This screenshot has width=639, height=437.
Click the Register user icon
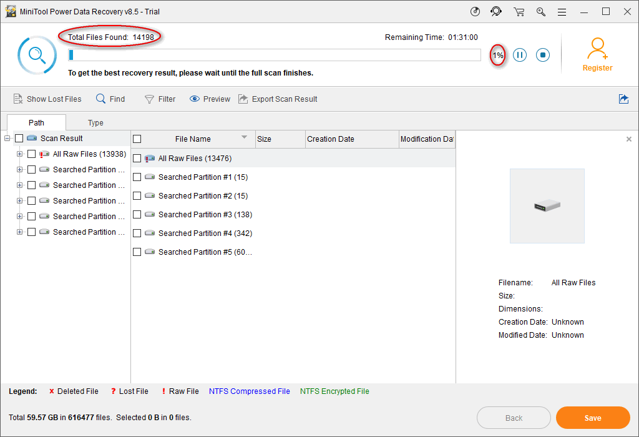(597, 49)
